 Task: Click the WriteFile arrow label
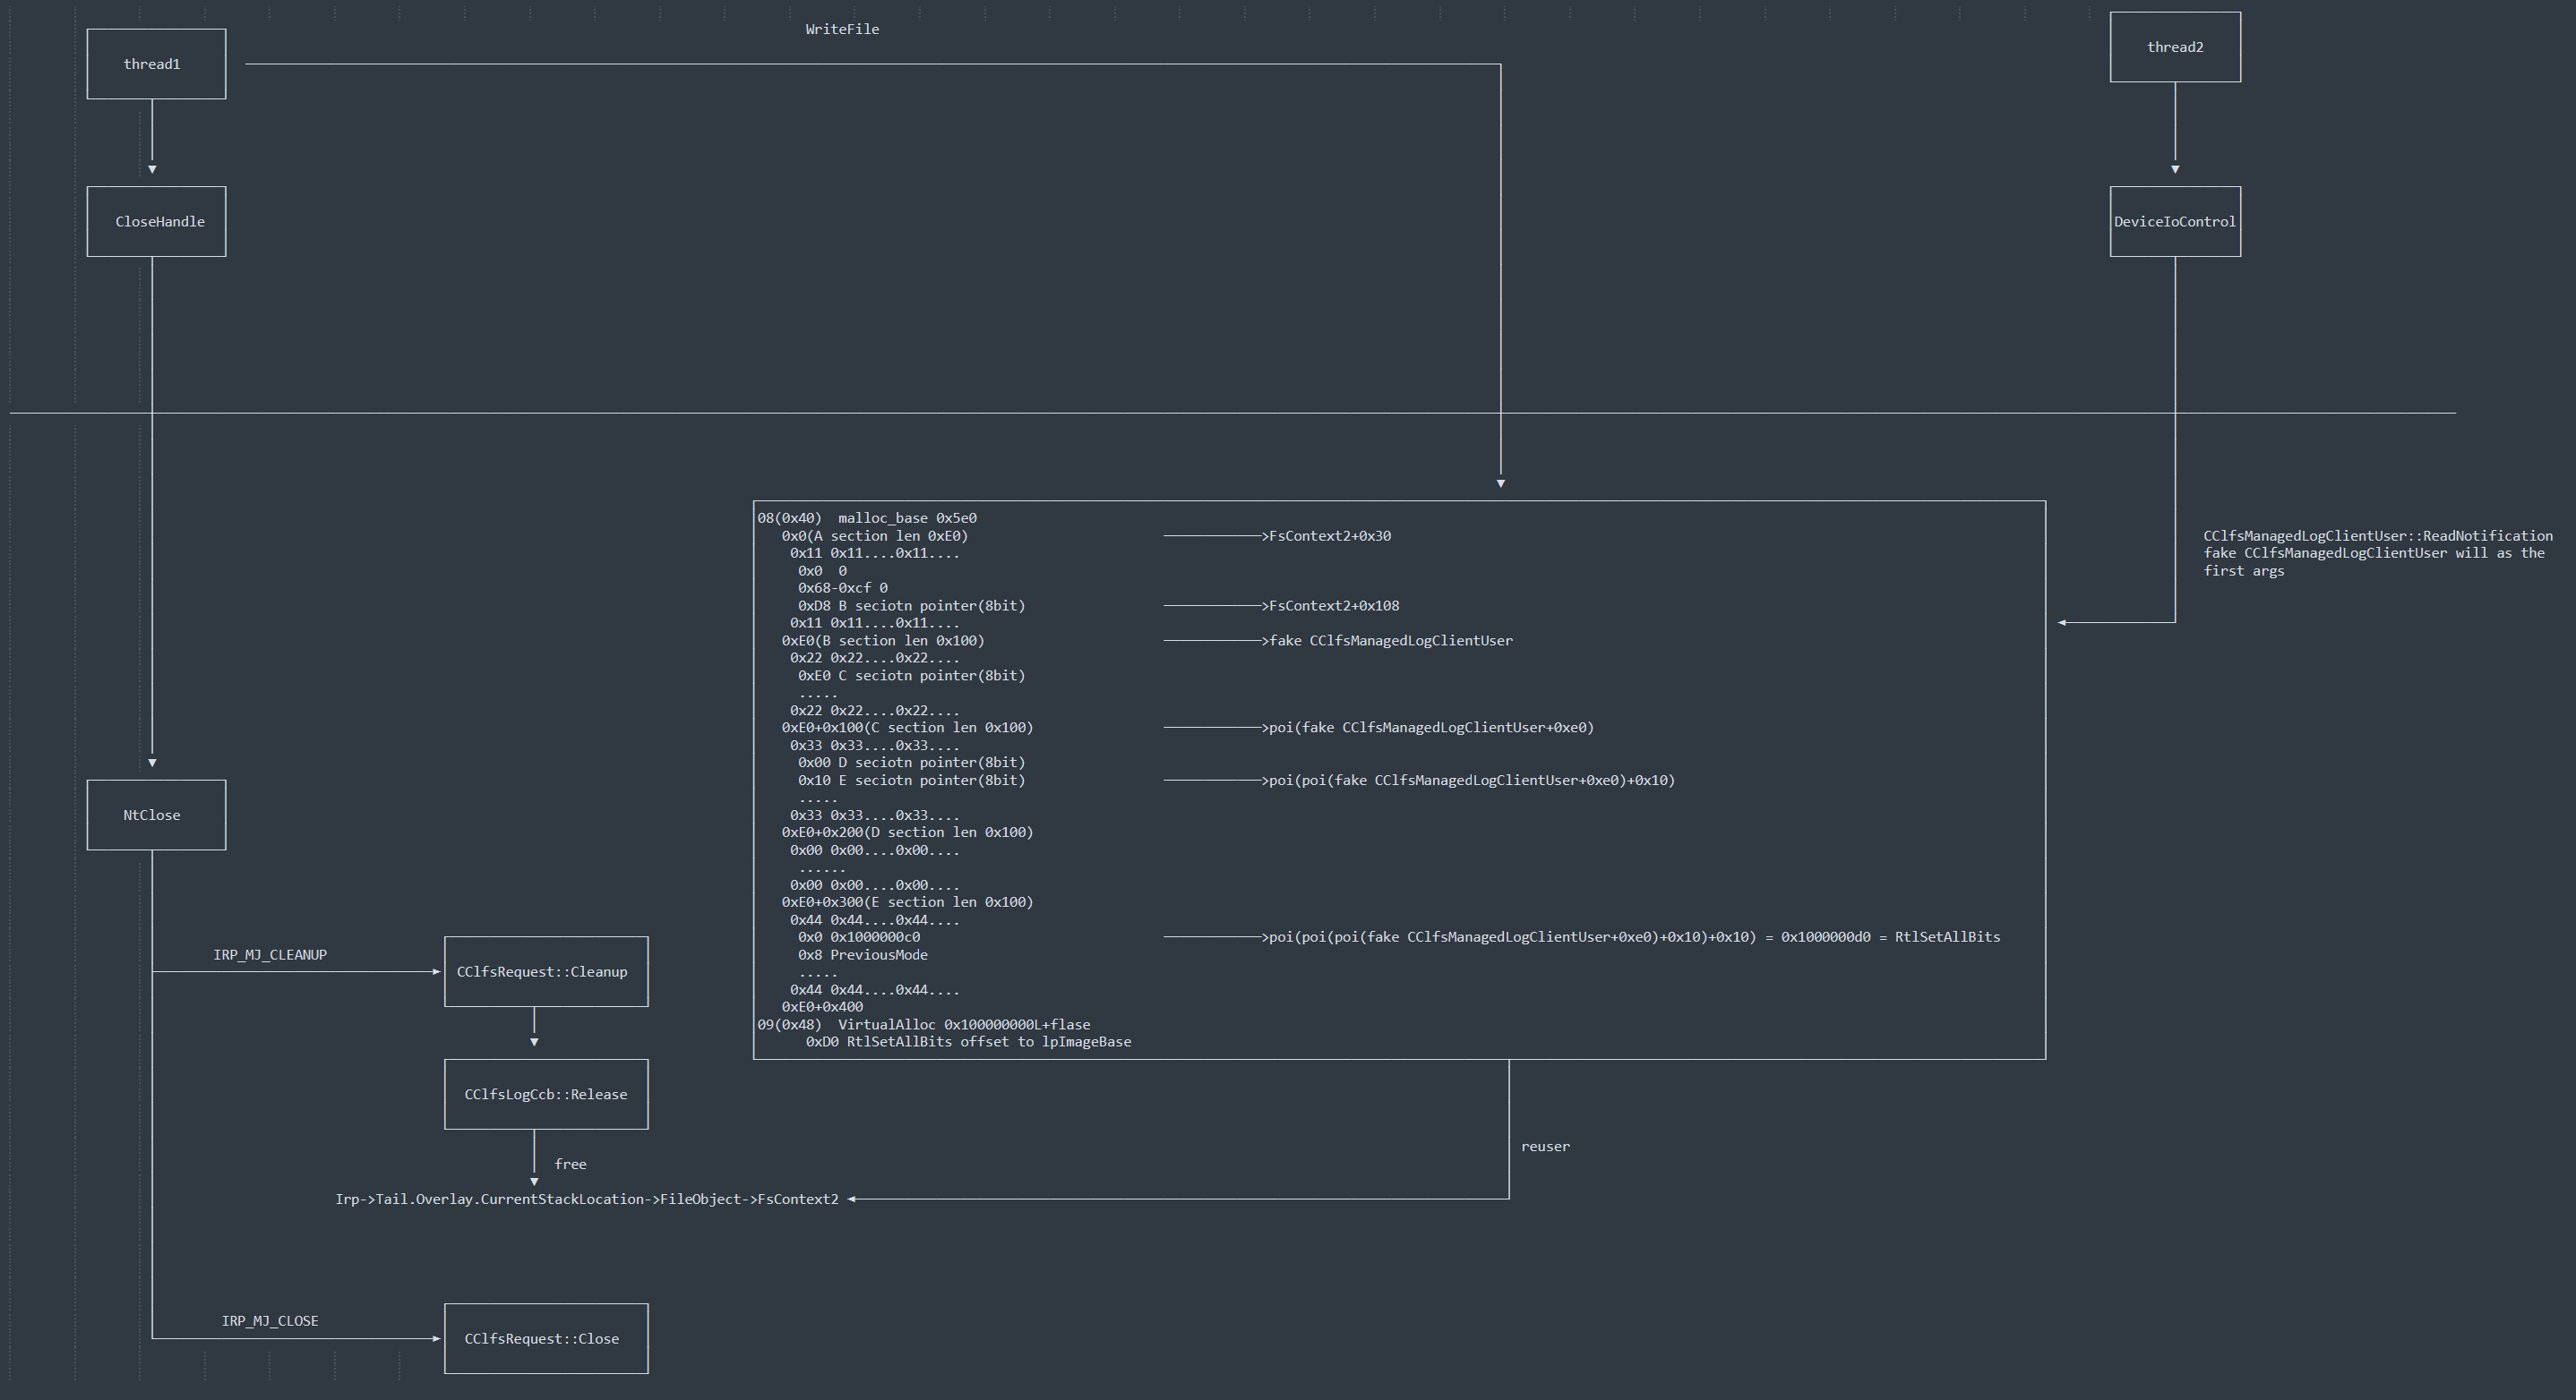(842, 29)
